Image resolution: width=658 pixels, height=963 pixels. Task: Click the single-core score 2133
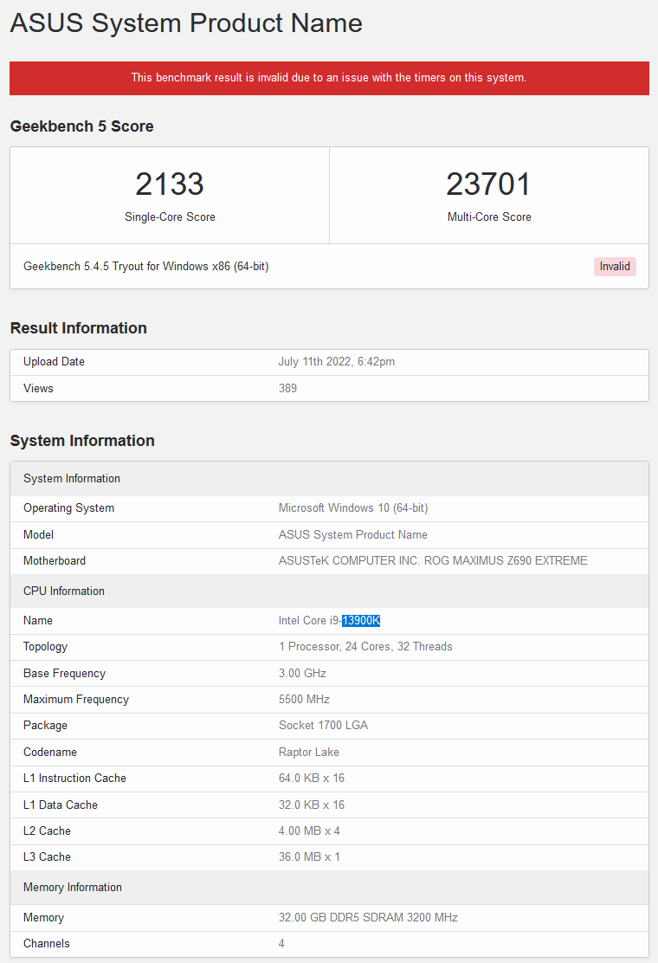click(x=170, y=184)
